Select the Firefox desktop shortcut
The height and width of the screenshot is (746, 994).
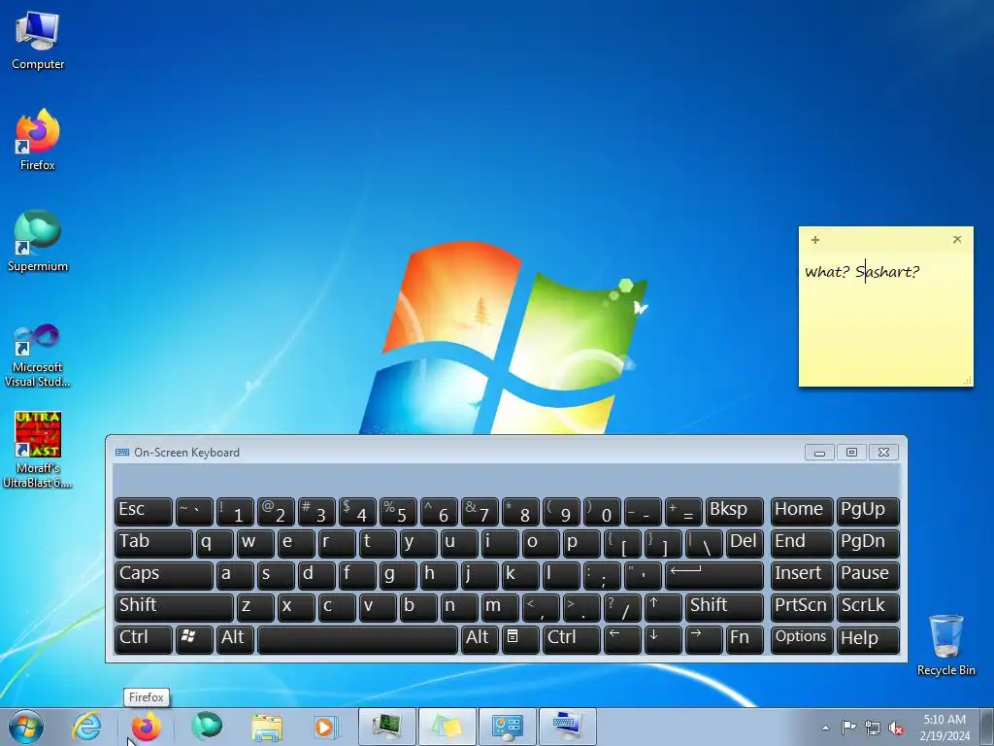38,140
